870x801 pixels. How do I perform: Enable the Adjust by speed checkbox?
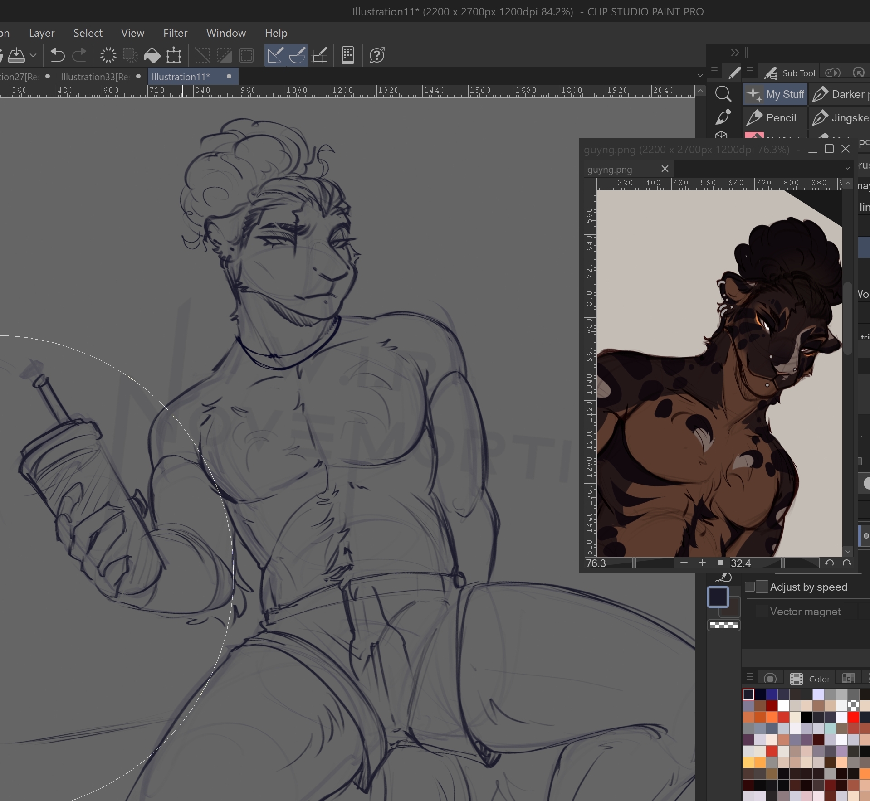point(762,587)
